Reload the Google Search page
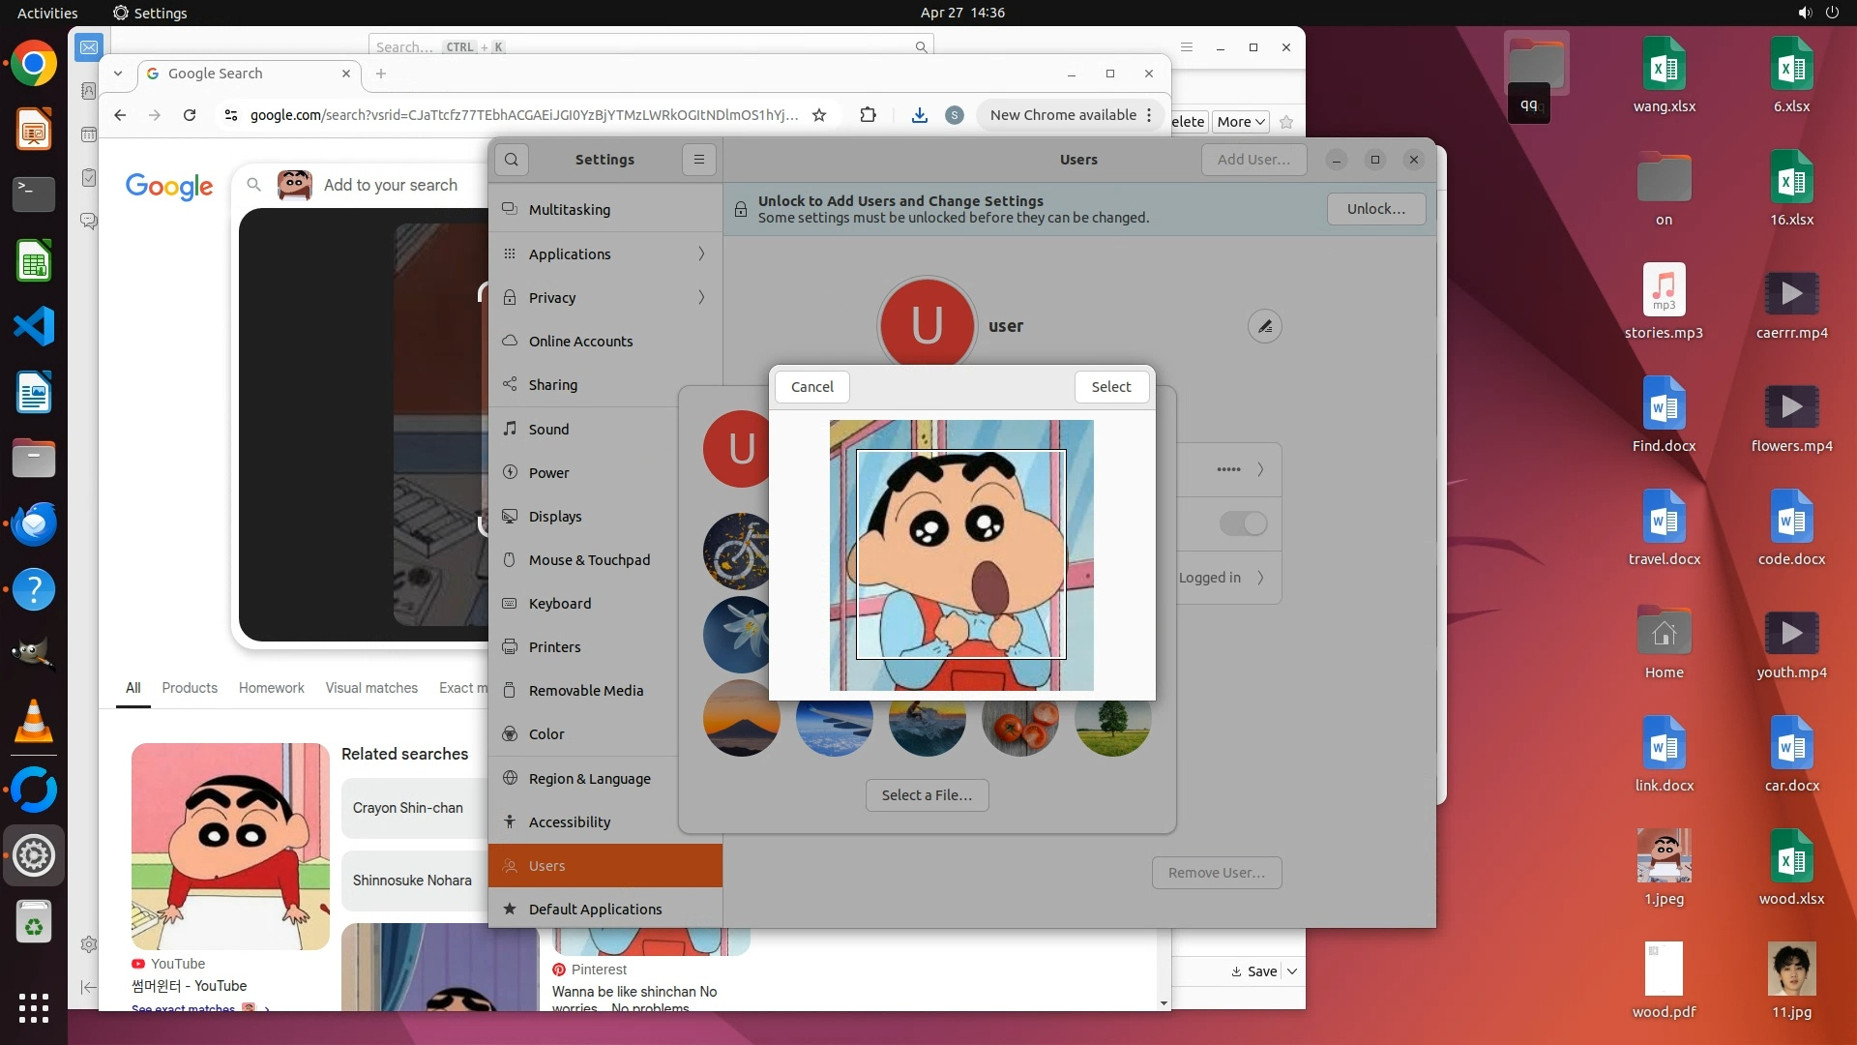 pos(190,115)
